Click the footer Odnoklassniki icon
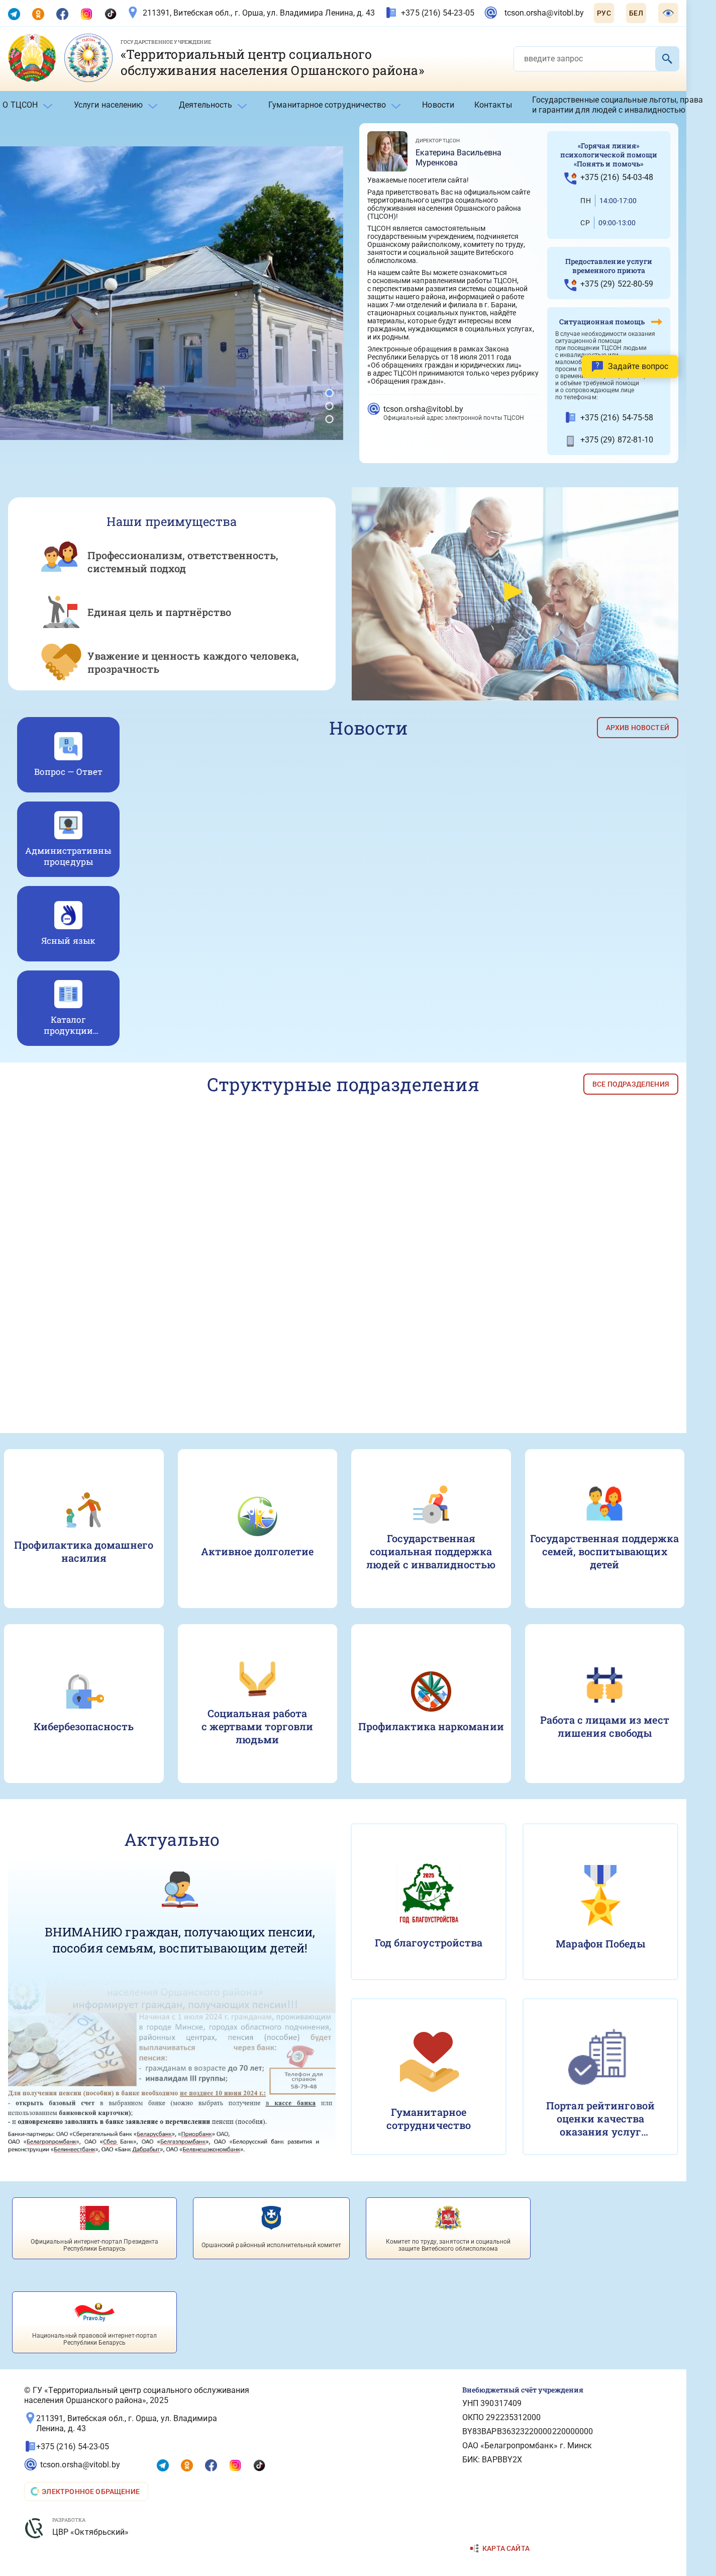The image size is (716, 2576). pos(187,2465)
